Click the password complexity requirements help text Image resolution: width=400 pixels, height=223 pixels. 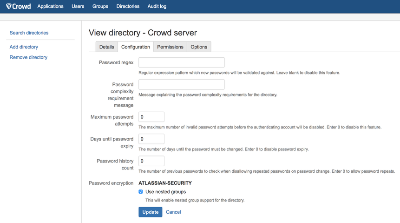tap(208, 95)
